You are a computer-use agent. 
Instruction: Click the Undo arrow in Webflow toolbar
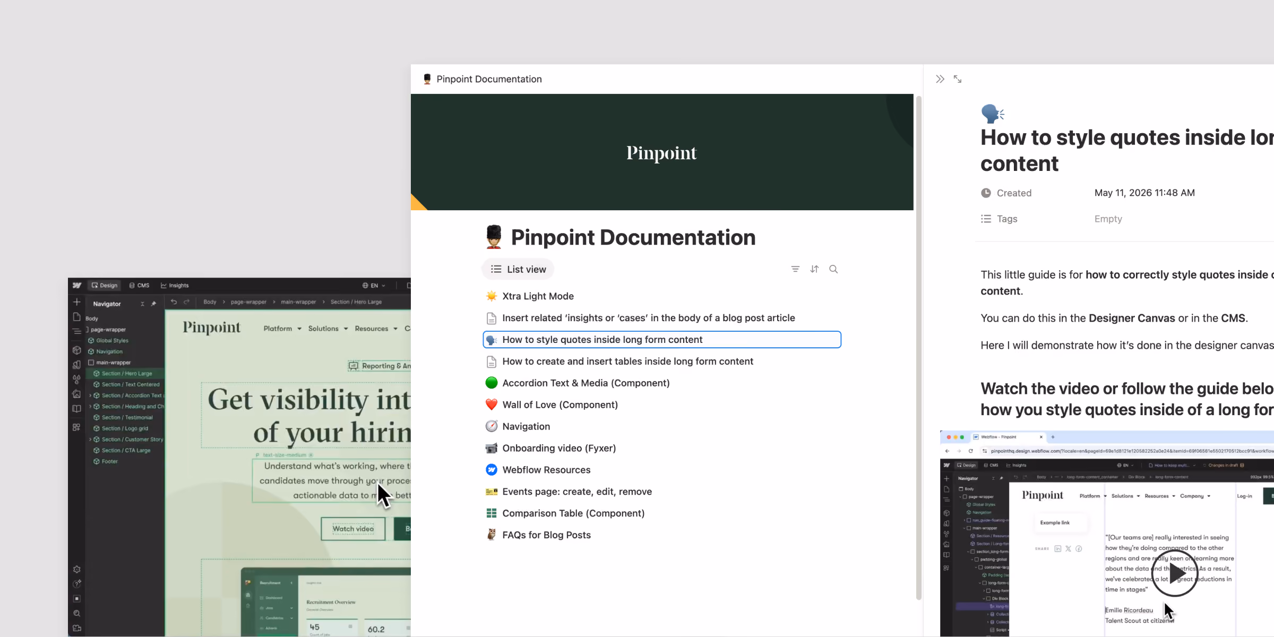pos(174,302)
